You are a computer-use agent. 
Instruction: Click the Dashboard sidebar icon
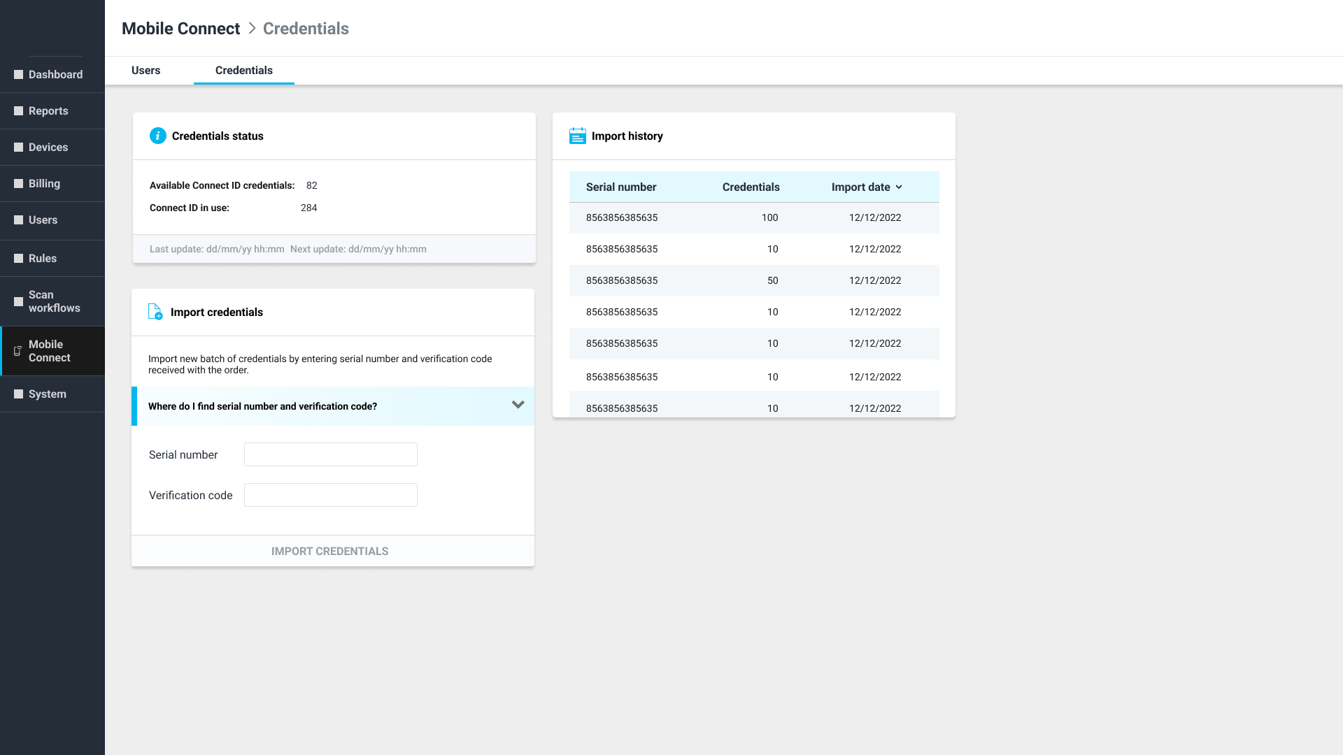click(x=19, y=75)
